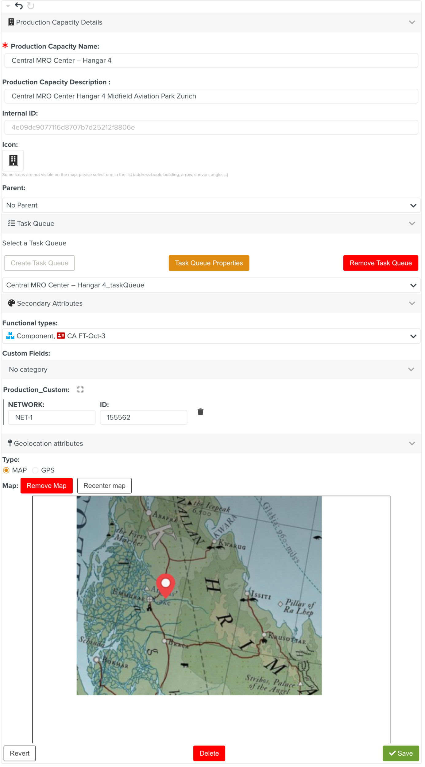Collapse the Secondary Attributes section
Viewport: 425px width, 767px height.
(412, 303)
